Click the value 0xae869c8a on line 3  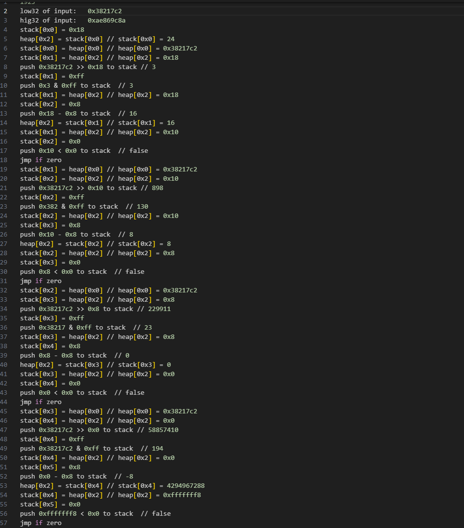click(x=106, y=21)
